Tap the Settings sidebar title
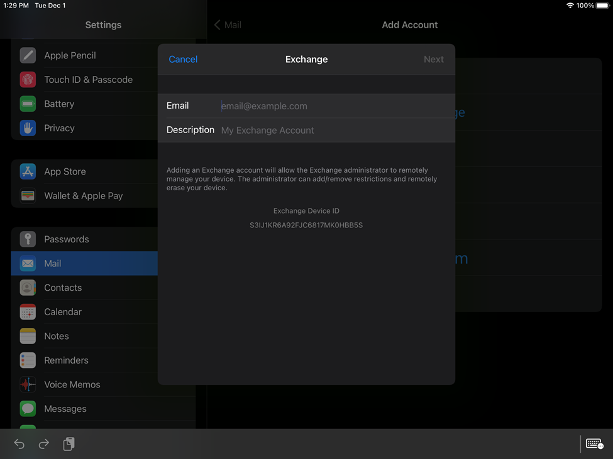 [103, 25]
